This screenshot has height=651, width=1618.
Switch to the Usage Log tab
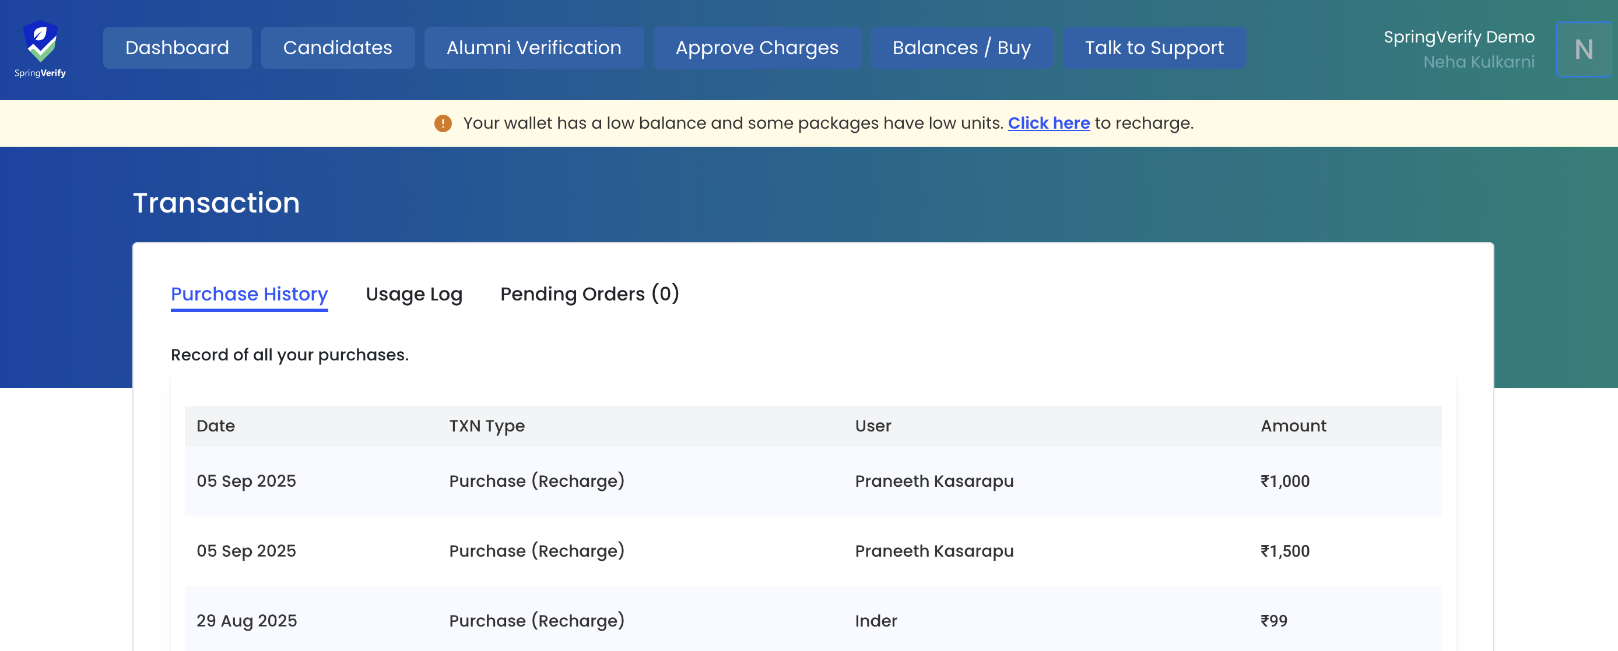[x=414, y=293]
